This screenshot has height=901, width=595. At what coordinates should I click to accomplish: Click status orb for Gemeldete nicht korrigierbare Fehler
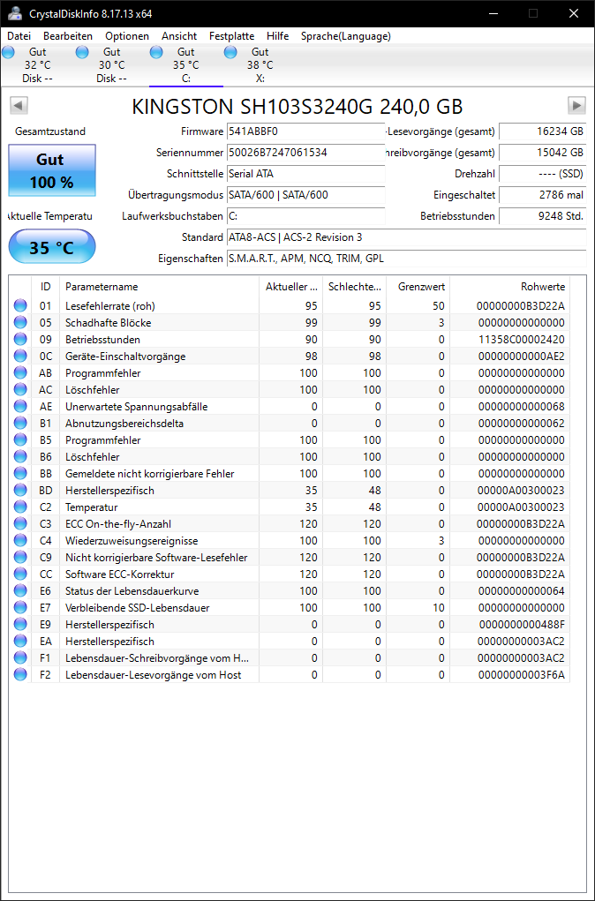click(x=20, y=474)
